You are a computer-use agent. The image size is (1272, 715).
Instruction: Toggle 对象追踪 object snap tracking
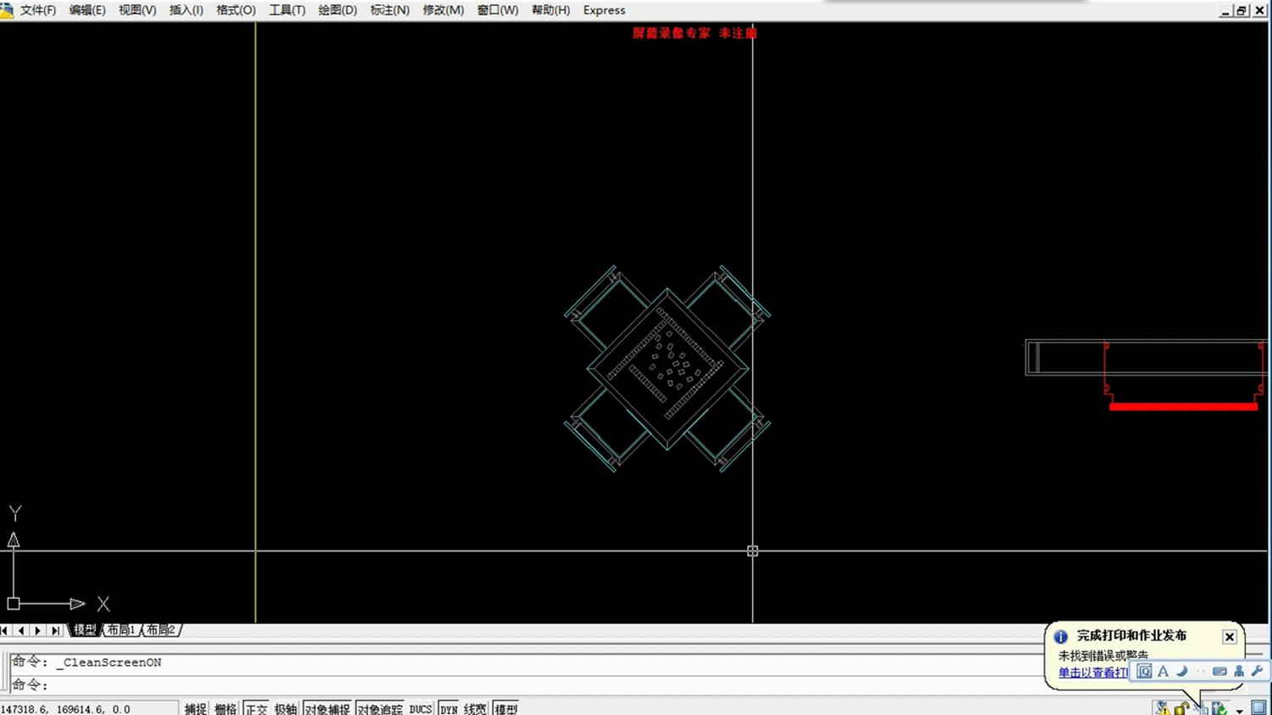(x=379, y=708)
